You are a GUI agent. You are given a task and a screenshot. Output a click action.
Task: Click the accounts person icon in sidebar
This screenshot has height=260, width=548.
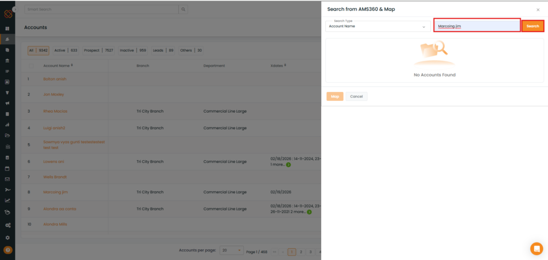(7, 40)
